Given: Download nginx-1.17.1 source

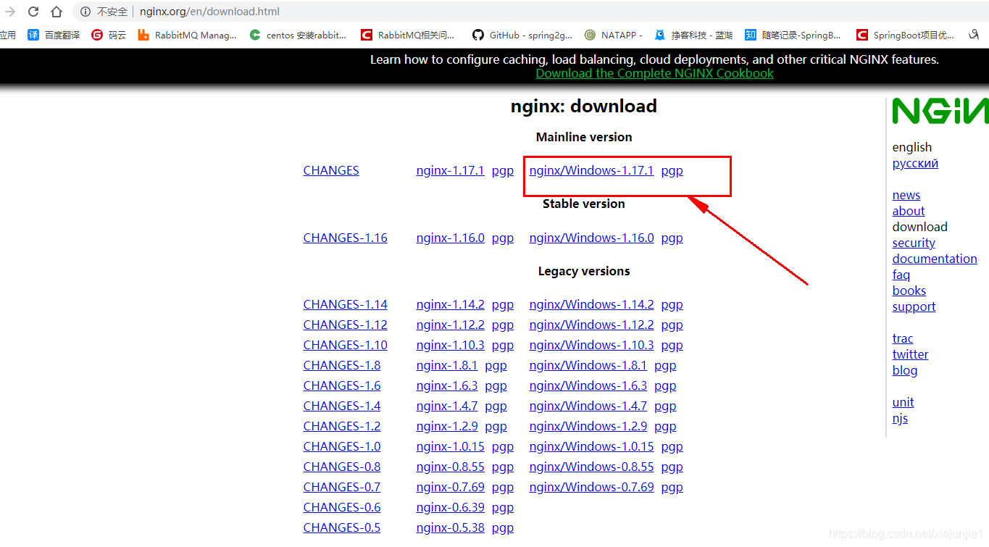Looking at the screenshot, I should (450, 171).
